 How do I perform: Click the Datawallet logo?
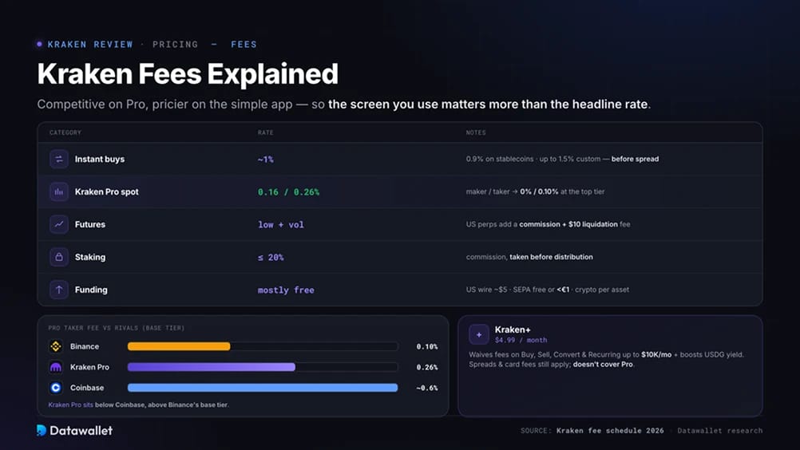pos(74,431)
